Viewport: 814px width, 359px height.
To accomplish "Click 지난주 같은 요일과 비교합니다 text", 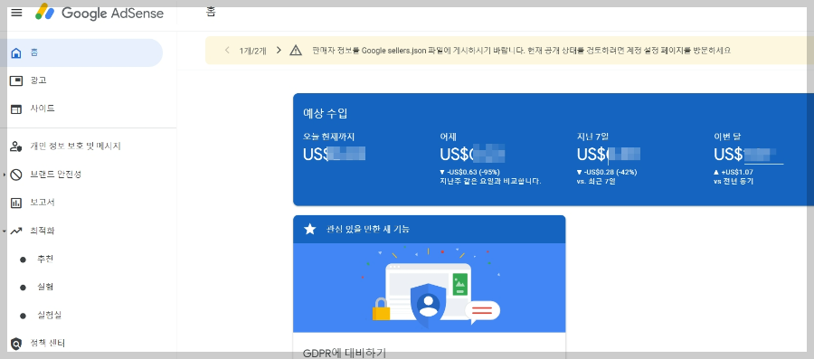I will [490, 182].
